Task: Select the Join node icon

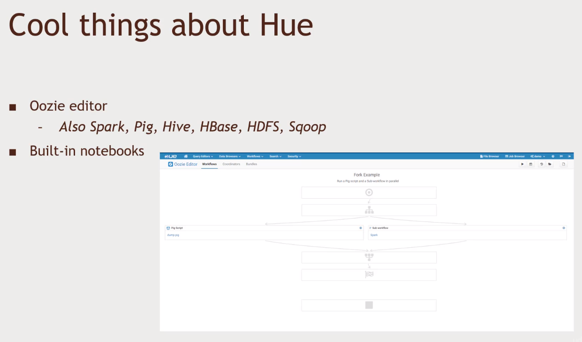Action: tap(369, 257)
